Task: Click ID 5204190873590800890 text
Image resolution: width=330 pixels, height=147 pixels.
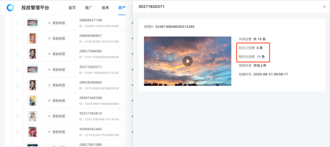Action: click(x=99, y=104)
